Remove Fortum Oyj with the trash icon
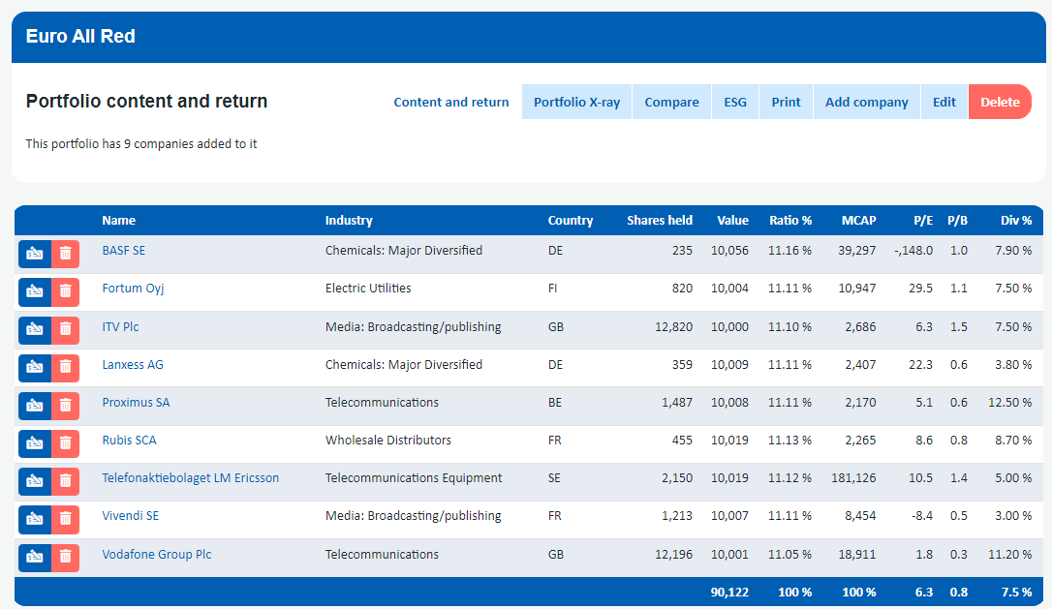This screenshot has width=1052, height=609. (66, 291)
